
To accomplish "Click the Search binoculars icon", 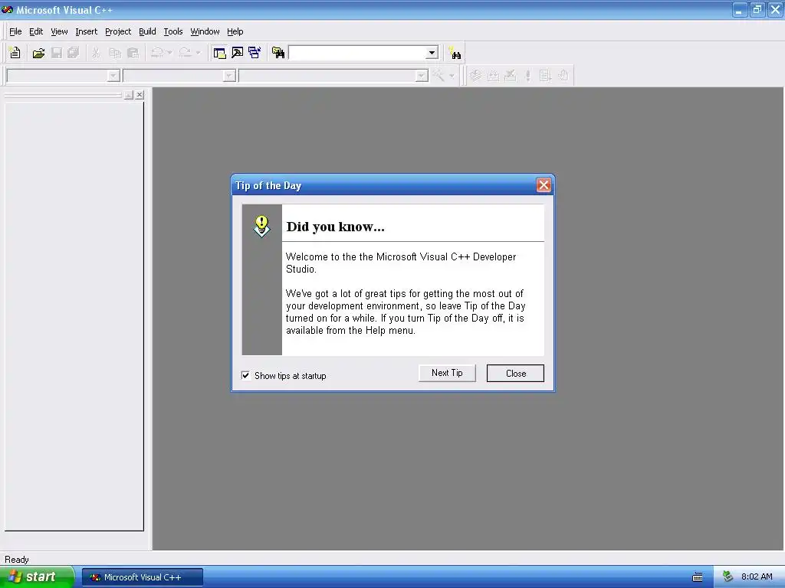I will point(455,53).
